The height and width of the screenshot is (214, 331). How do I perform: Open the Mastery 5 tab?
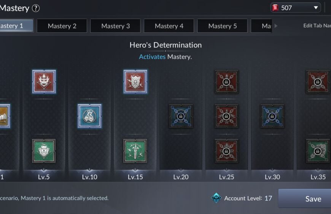click(222, 26)
